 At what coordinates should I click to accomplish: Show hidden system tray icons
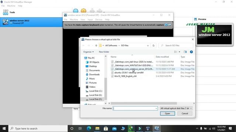click(197, 129)
